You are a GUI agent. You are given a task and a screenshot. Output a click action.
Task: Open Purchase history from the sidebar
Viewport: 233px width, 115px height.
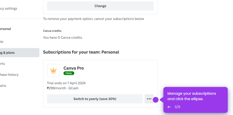tap(9, 75)
